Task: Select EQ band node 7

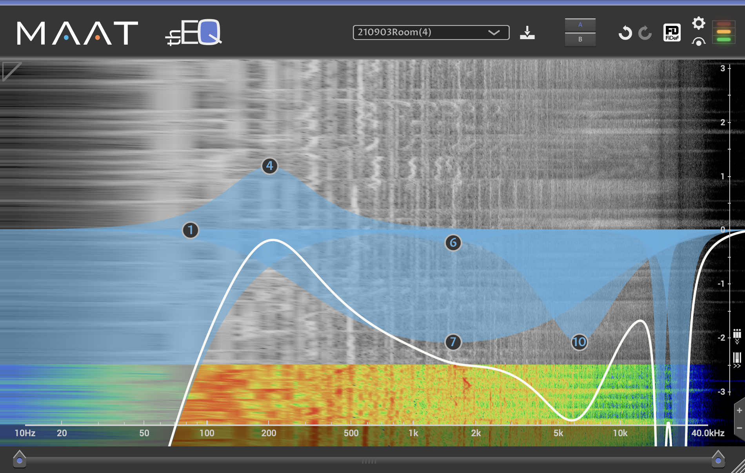Action: pos(453,342)
